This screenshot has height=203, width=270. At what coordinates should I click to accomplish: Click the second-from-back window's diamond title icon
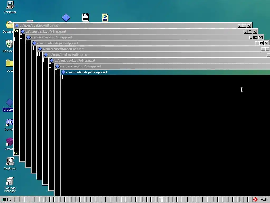click(x=23, y=31)
